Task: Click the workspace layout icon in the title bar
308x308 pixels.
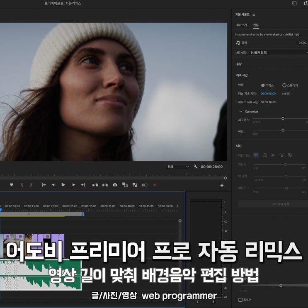Action: pyautogui.click(x=294, y=3)
